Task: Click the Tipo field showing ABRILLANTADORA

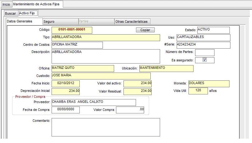Action: [x=105, y=37]
